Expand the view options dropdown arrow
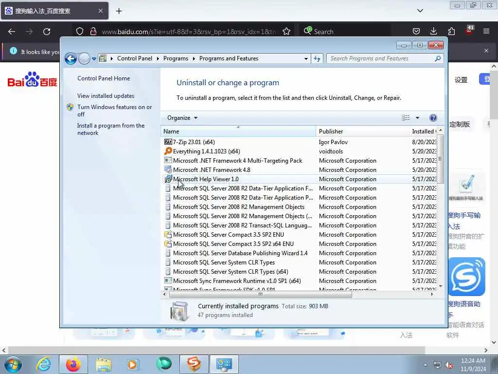The width and height of the screenshot is (498, 374). pos(417,118)
